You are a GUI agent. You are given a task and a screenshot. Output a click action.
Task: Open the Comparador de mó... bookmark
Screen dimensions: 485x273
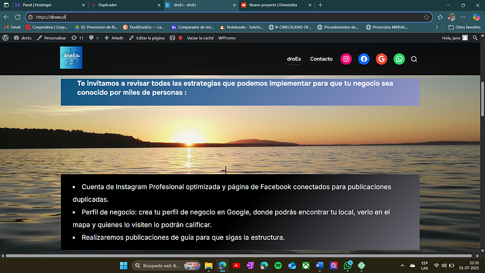[193, 27]
